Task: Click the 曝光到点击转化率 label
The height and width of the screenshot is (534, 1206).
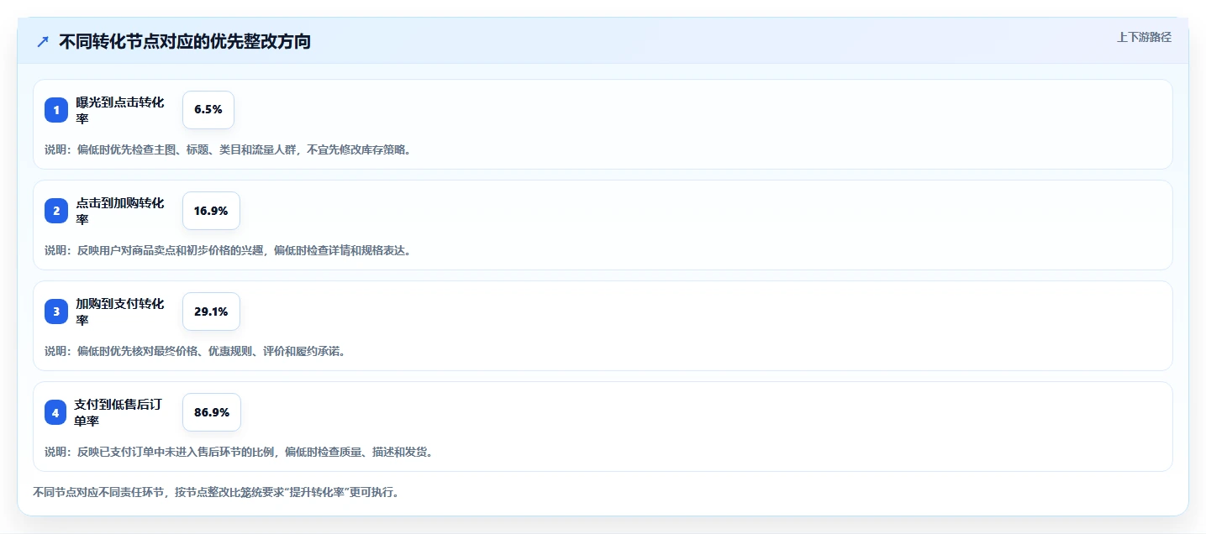Action: (x=120, y=110)
